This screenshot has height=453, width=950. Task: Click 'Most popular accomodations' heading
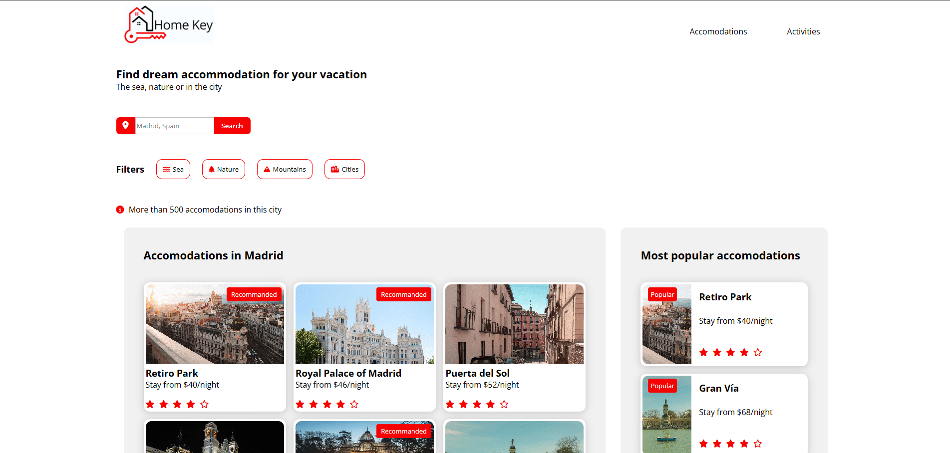coord(720,255)
